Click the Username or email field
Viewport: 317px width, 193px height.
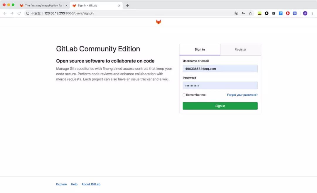point(220,69)
